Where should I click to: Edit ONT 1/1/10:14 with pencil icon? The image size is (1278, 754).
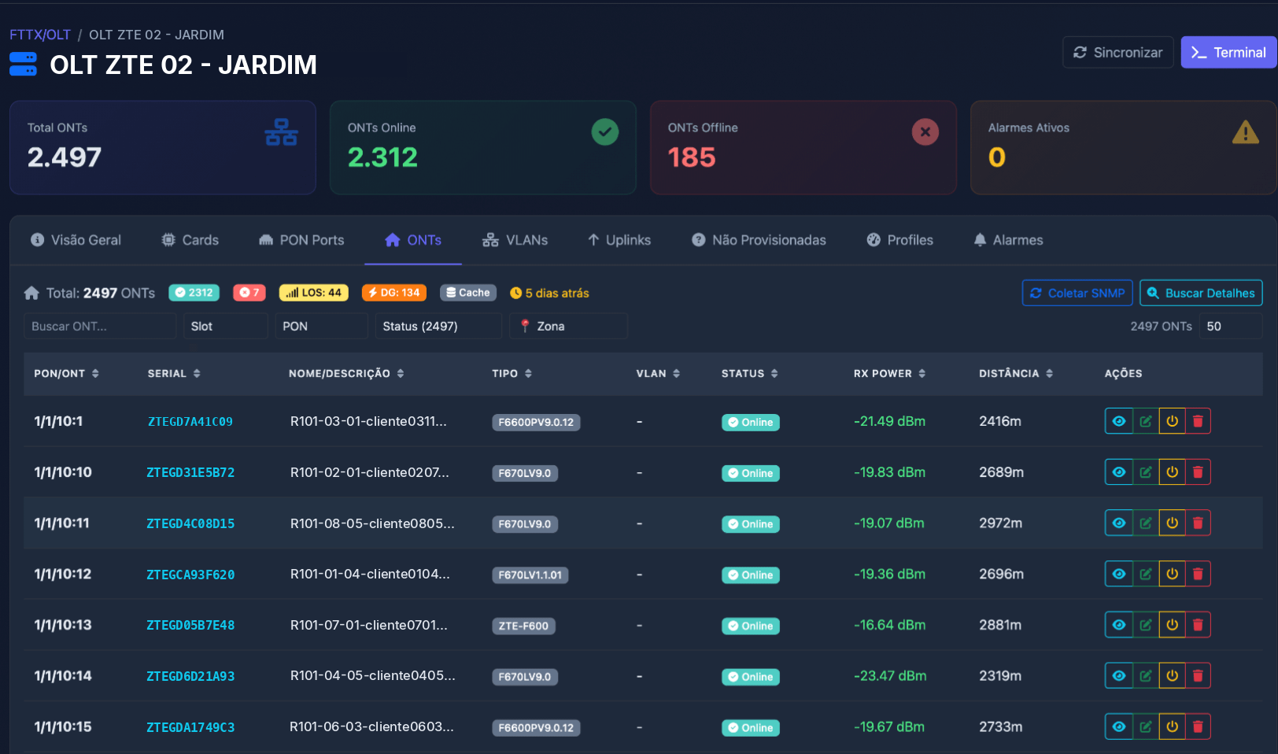(1145, 675)
